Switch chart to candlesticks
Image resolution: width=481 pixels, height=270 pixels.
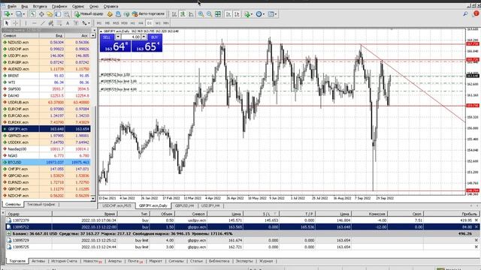pos(183,14)
